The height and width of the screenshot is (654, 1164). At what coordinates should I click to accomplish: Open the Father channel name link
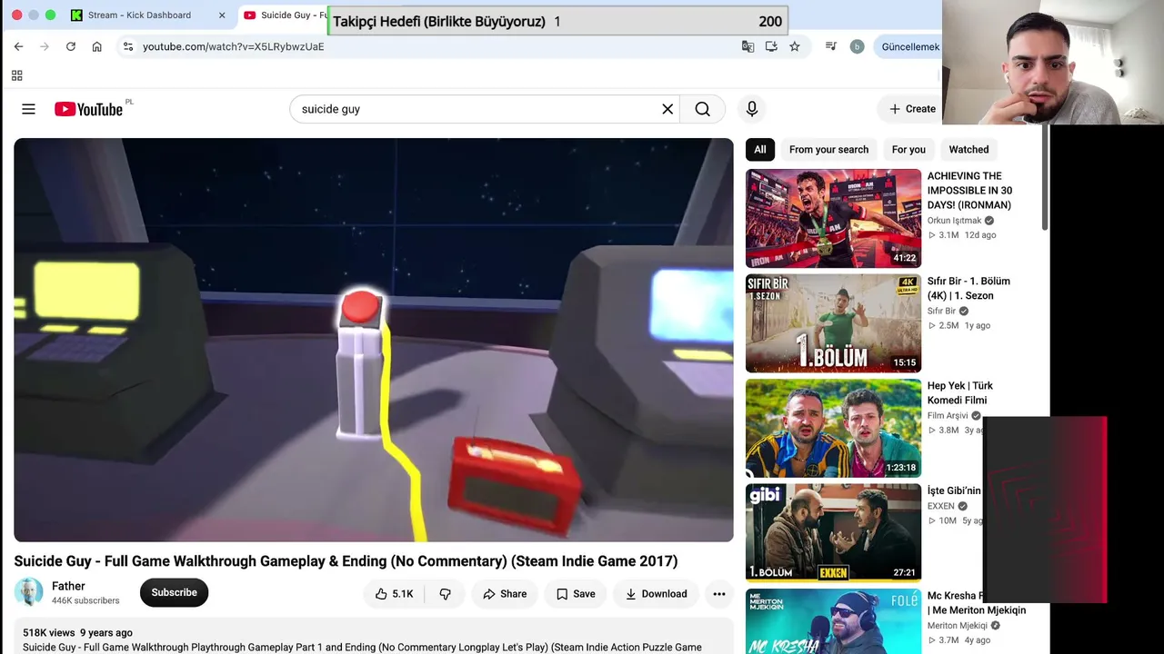coord(68,586)
